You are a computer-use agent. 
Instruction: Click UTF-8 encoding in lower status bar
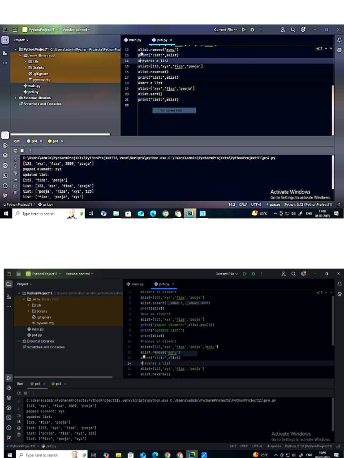coord(257,446)
